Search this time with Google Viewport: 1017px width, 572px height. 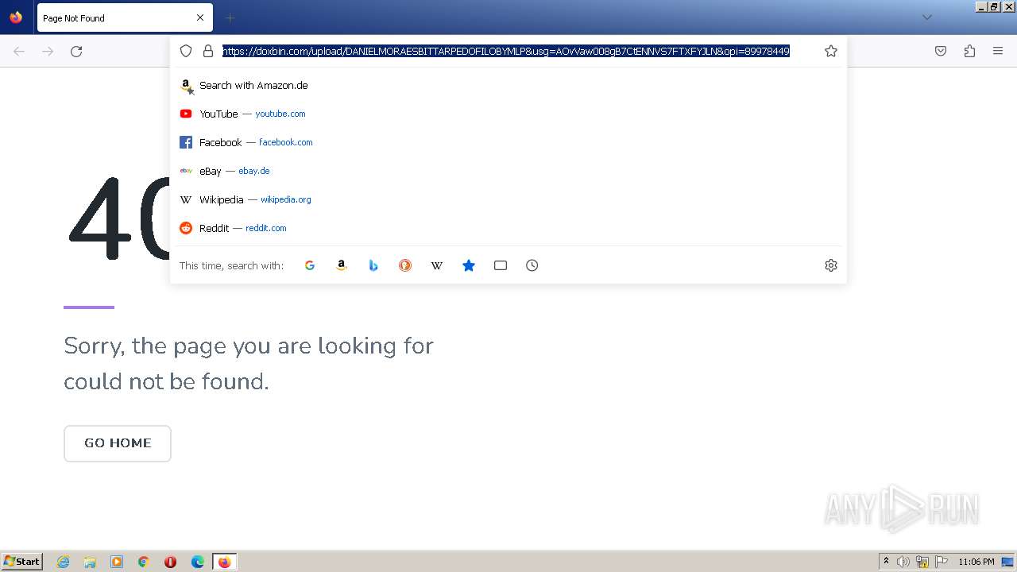pyautogui.click(x=310, y=265)
